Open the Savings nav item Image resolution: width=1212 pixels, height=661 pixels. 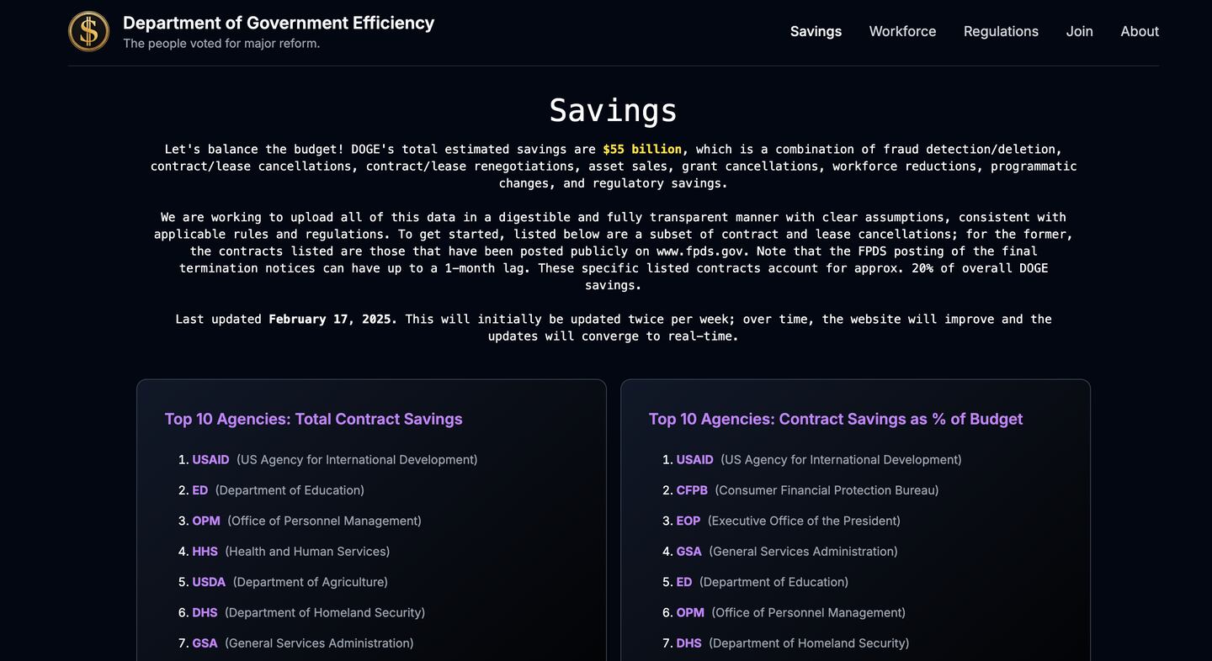point(815,31)
